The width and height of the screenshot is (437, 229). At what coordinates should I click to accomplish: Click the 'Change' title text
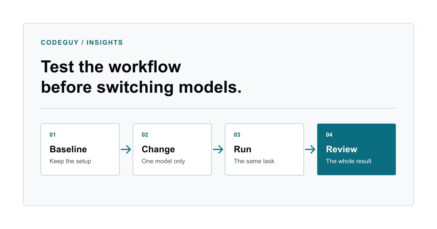point(158,149)
